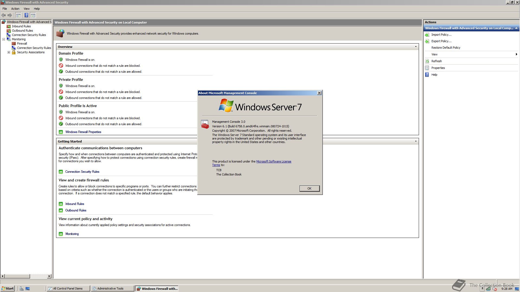
Task: Click the tree pane horizontal scrollbar thumb
Action: pos(17,276)
